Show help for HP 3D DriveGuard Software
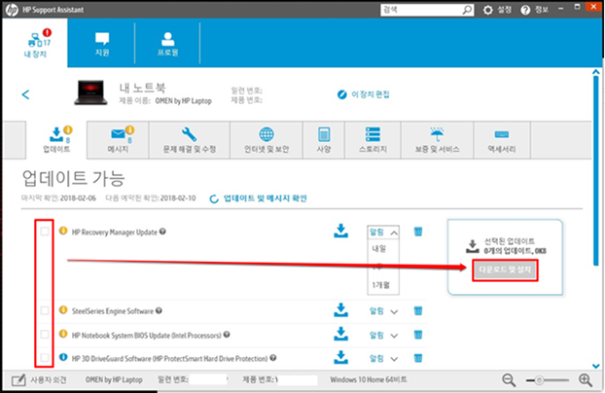Viewport: 605px width, 393px height. (273, 358)
